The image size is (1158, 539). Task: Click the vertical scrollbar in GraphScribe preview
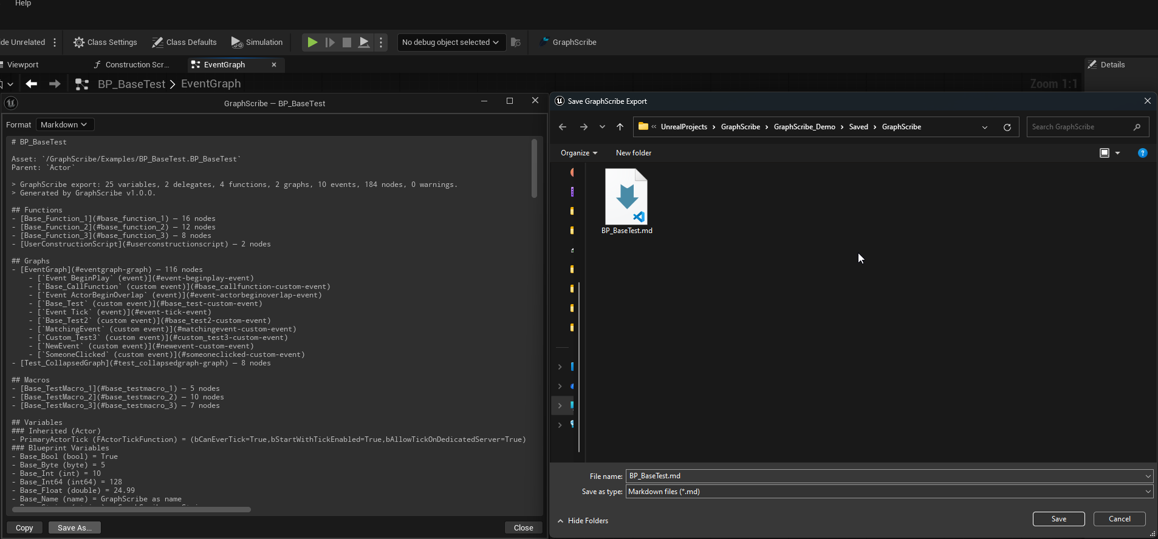[x=534, y=168]
